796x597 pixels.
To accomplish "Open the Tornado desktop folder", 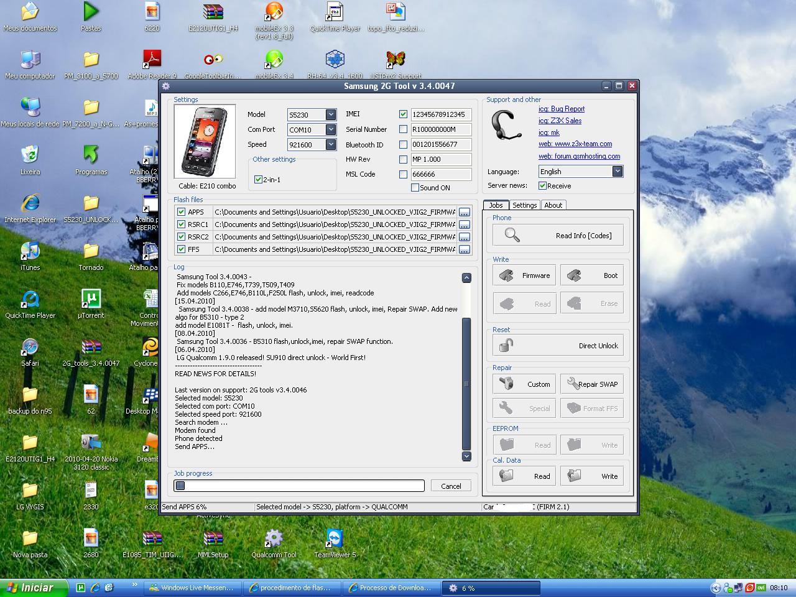I will [x=91, y=256].
